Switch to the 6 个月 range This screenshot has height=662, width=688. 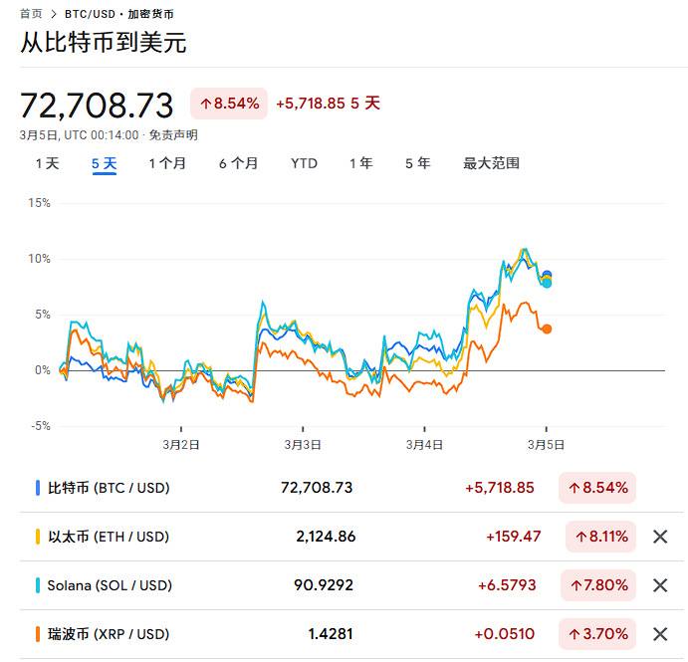(239, 163)
